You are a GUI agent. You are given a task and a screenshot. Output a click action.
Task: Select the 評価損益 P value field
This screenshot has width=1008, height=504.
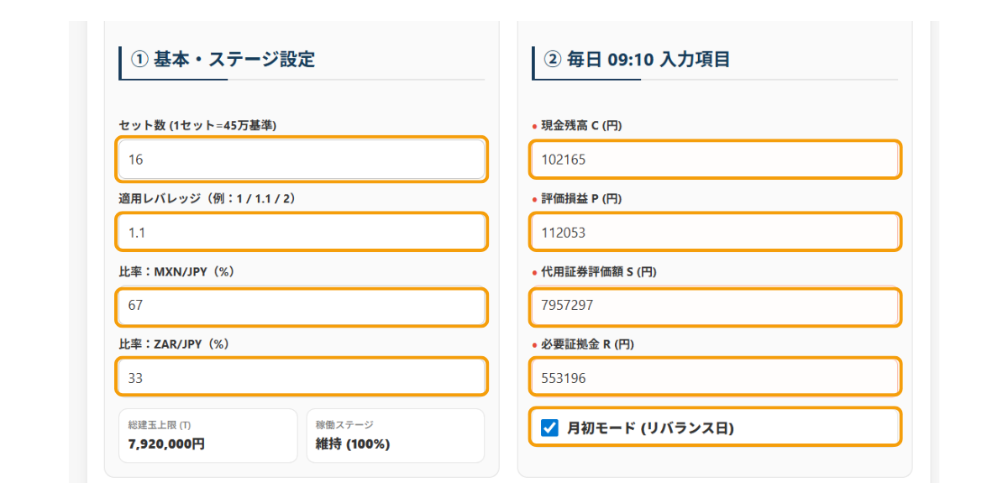click(715, 232)
